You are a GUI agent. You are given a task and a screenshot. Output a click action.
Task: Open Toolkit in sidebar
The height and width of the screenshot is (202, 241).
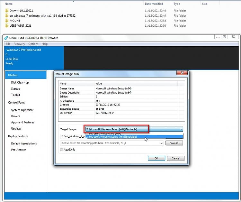coord(15,95)
